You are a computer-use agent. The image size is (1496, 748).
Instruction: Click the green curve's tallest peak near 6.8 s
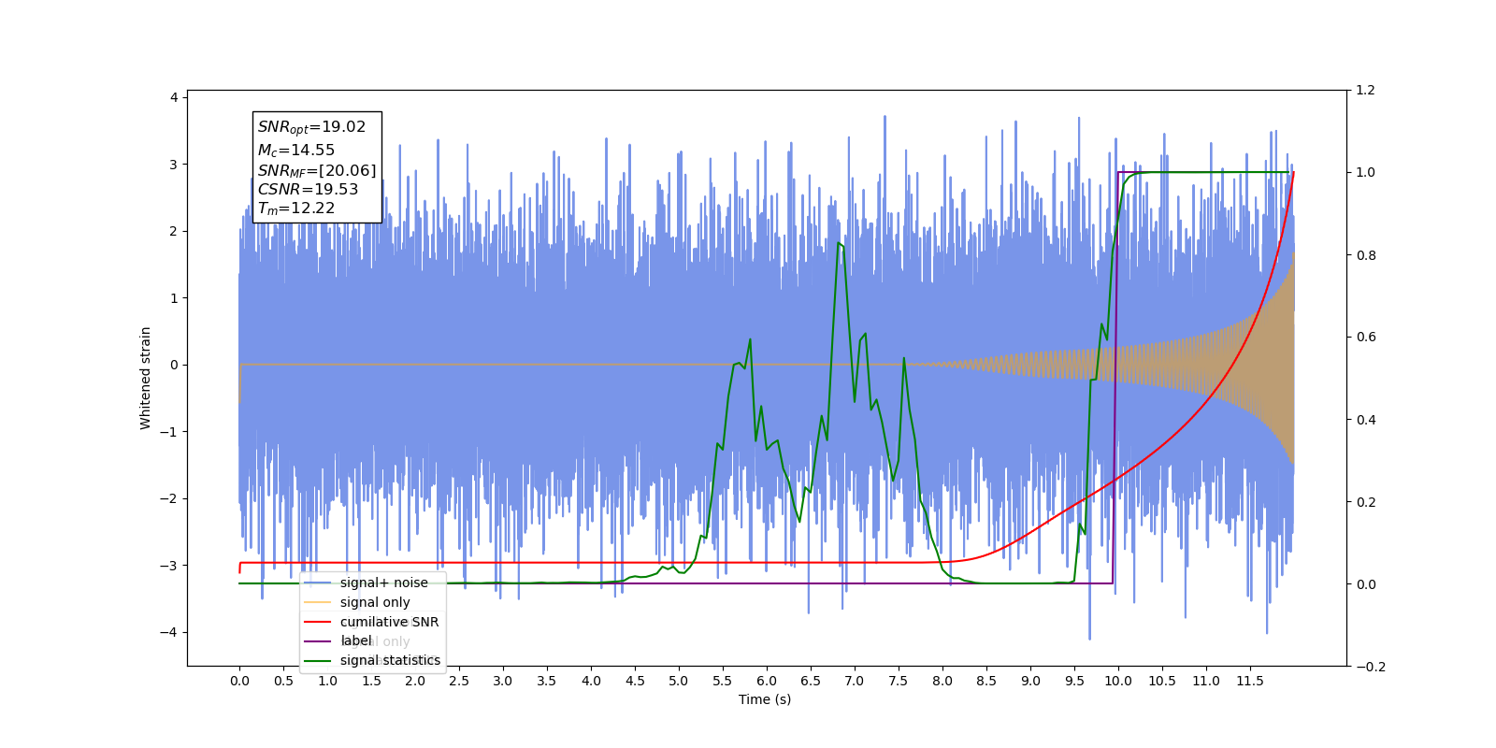click(x=839, y=243)
